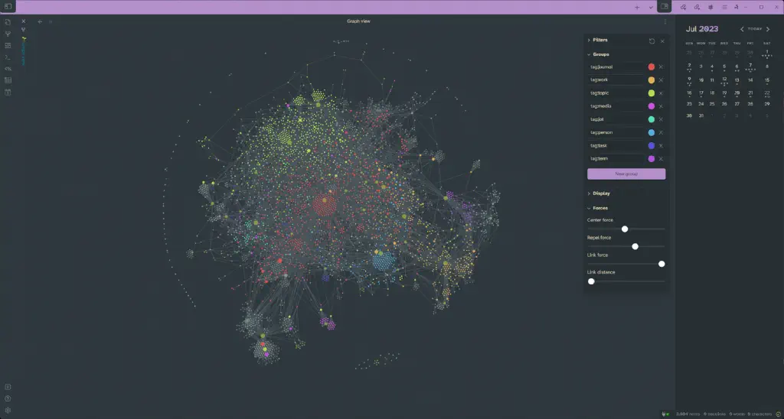The width and height of the screenshot is (784, 419).
Task: Jump to TODAY in the calendar
Action: click(x=754, y=29)
